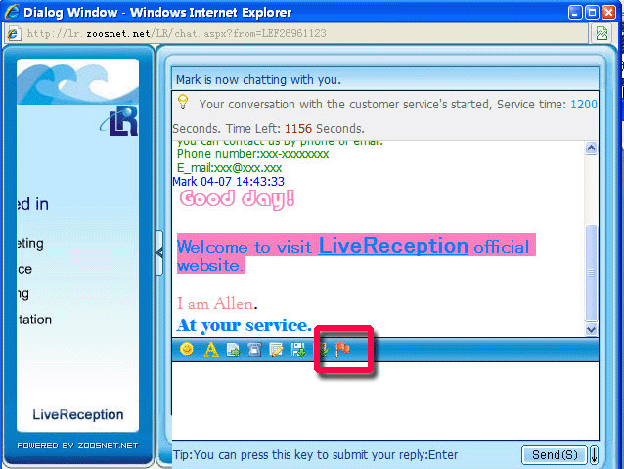Click the telephone callback icon

[254, 350]
